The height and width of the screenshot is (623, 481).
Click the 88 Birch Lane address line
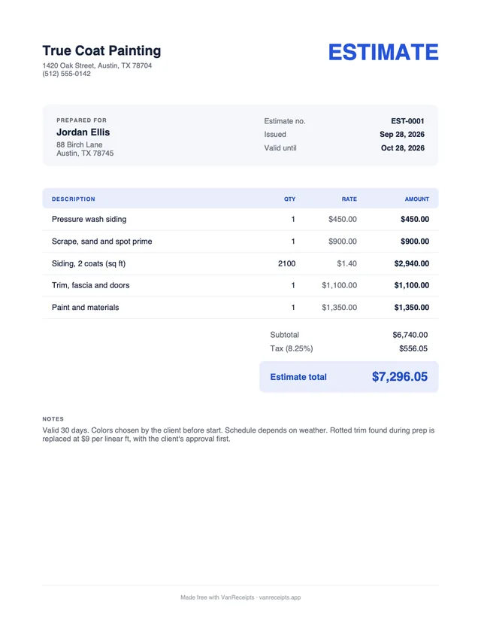coord(80,144)
